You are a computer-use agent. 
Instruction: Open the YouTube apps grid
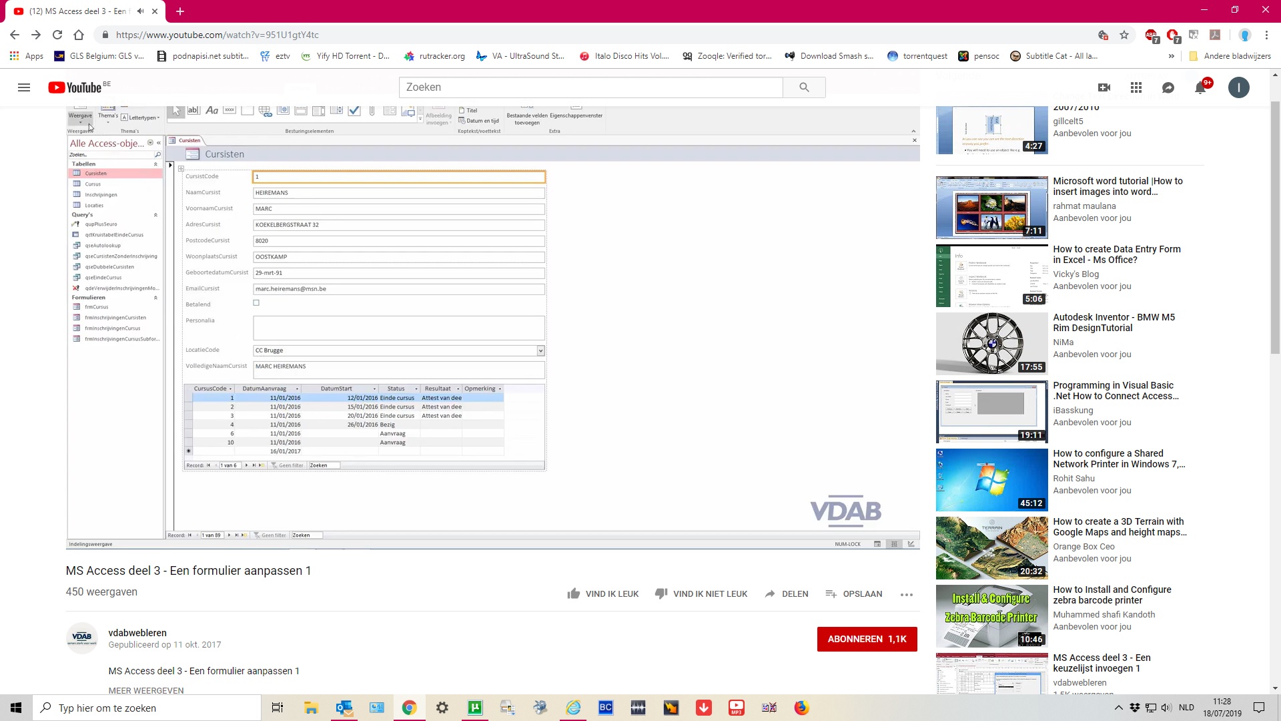pyautogui.click(x=1136, y=87)
